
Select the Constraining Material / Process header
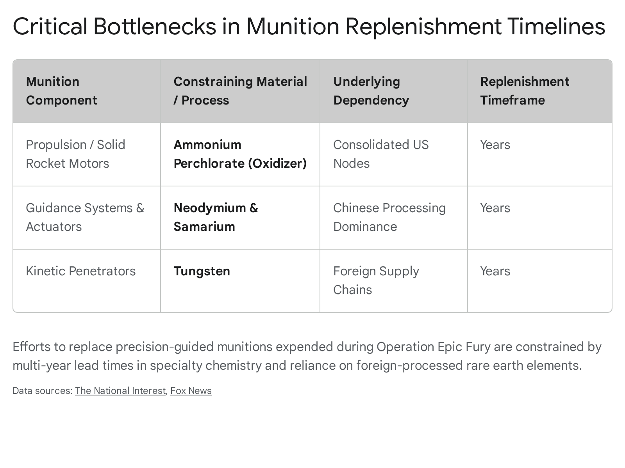(240, 91)
